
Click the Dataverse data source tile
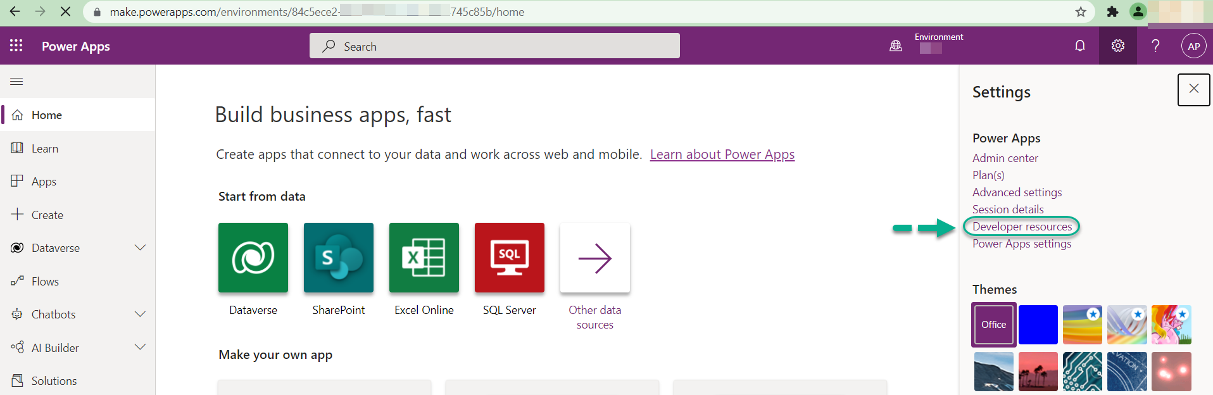pyautogui.click(x=253, y=258)
